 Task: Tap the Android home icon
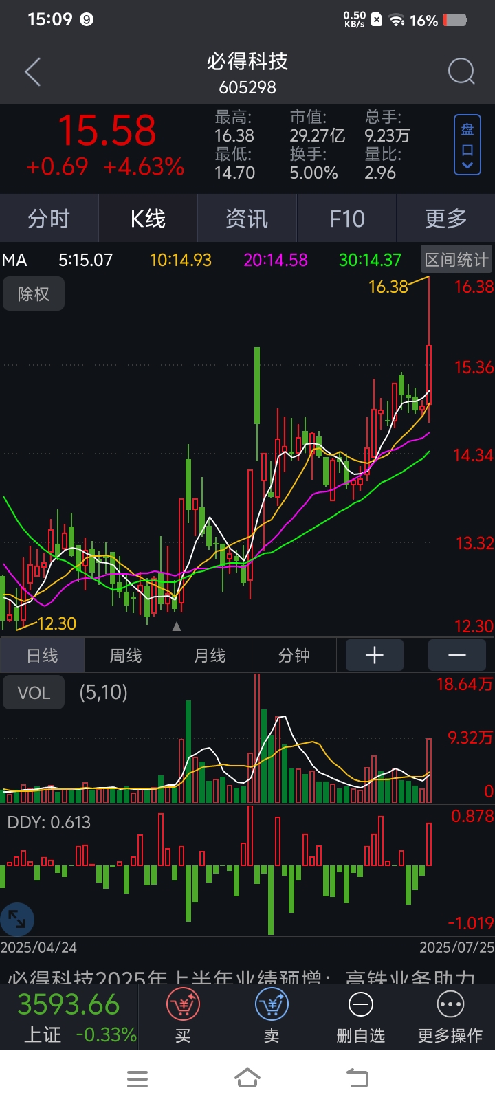247,1078
